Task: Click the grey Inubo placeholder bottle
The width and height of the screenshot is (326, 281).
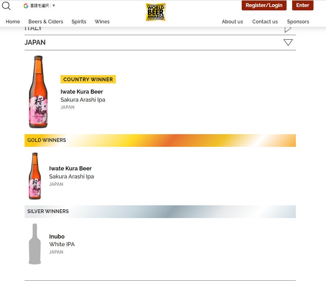Action: coord(35,244)
